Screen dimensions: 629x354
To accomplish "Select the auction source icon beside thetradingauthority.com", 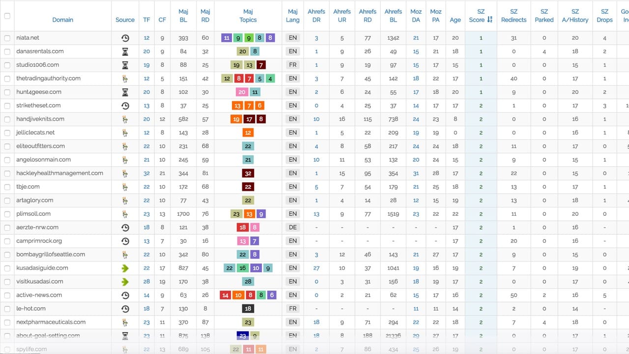I will [x=125, y=78].
